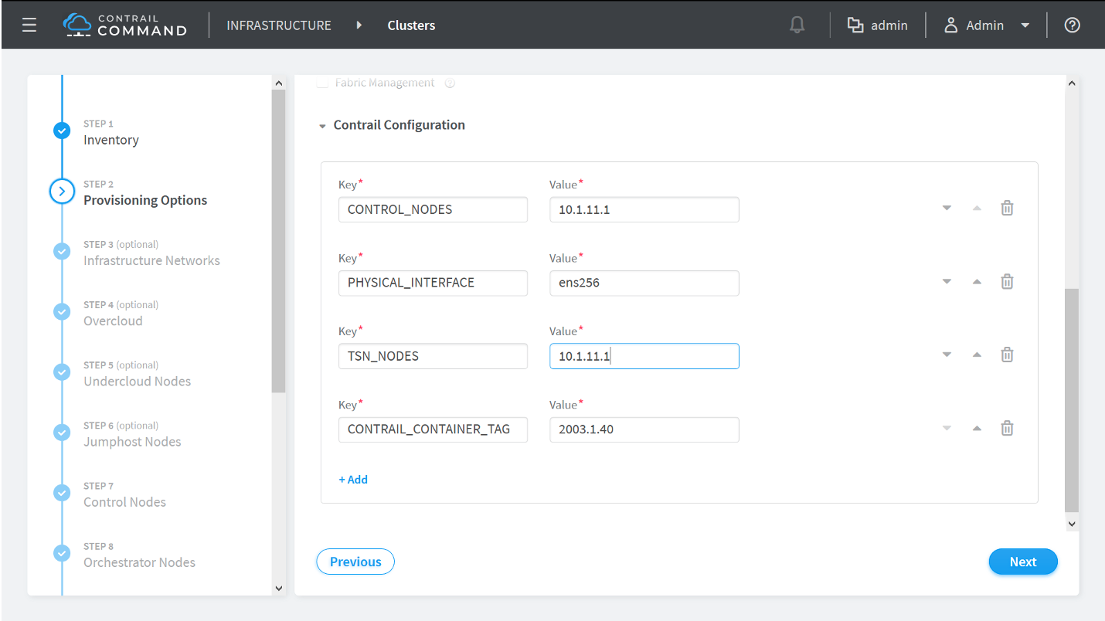Collapse the Contrail Configuration section

click(x=322, y=126)
